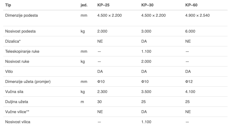Click the 6.000 load capacity value
This screenshot has width=231, height=133.
click(190, 31)
